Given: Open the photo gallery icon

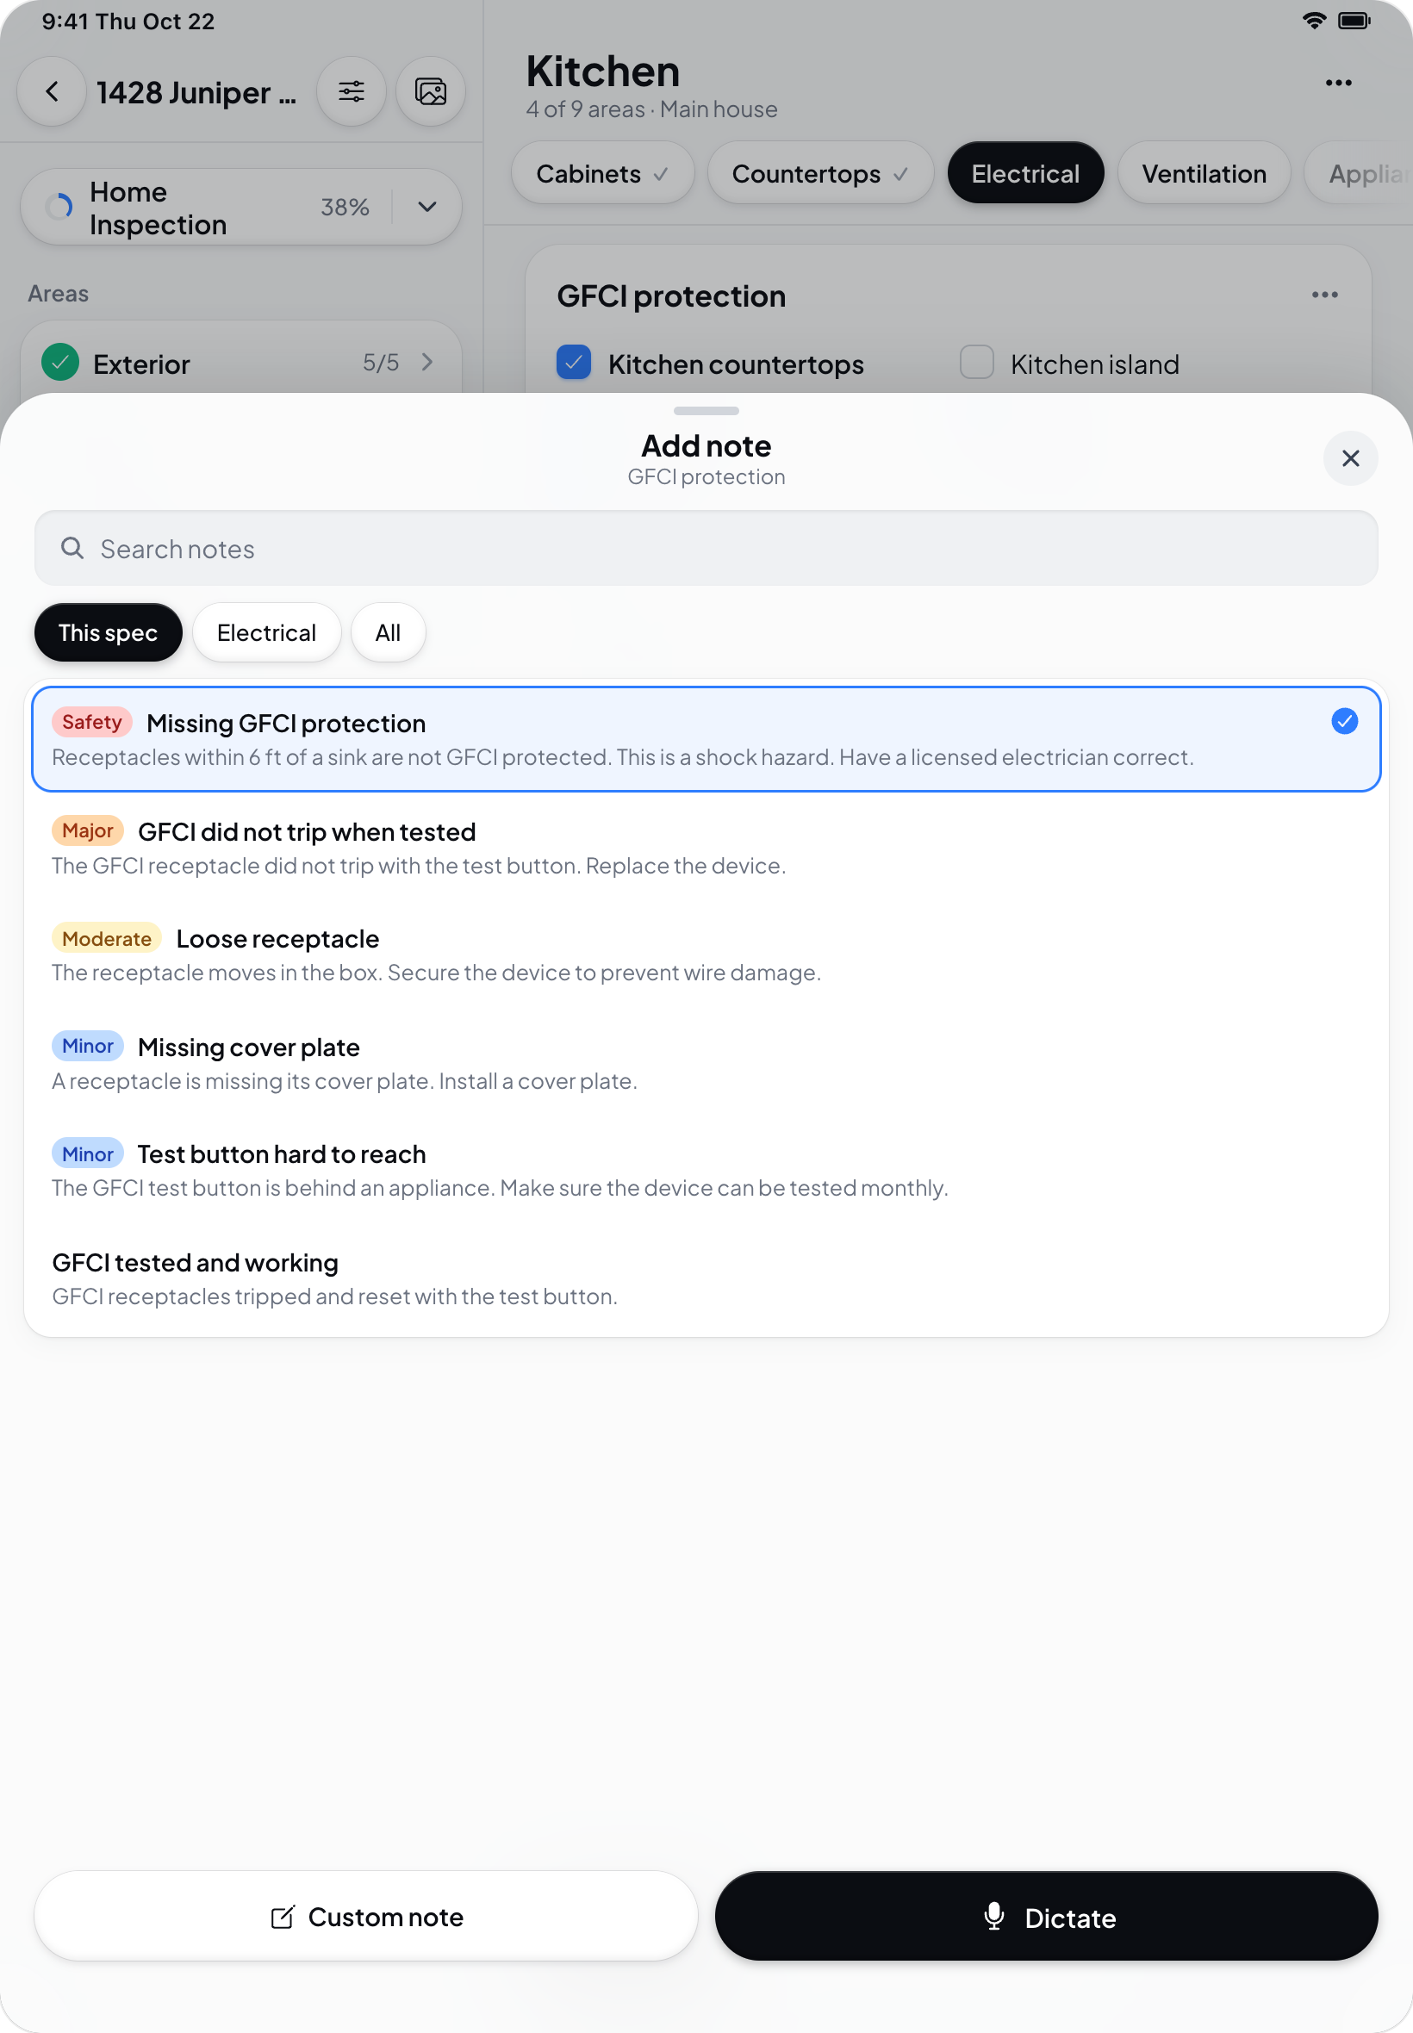Looking at the screenshot, I should 431,91.
